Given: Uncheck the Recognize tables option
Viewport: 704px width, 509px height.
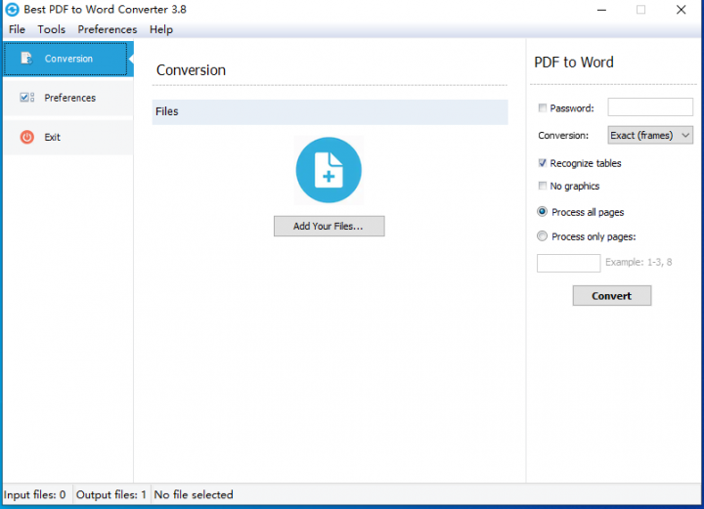Looking at the screenshot, I should pos(543,163).
